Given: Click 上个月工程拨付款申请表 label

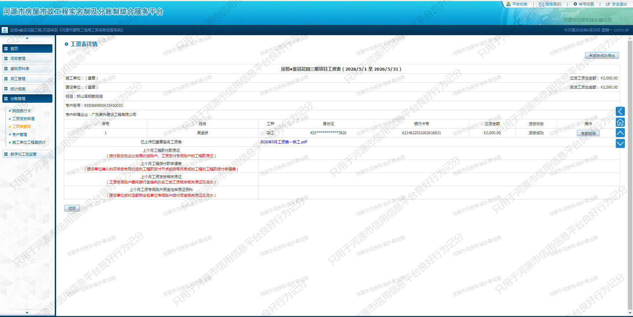Looking at the screenshot, I should point(161,164).
